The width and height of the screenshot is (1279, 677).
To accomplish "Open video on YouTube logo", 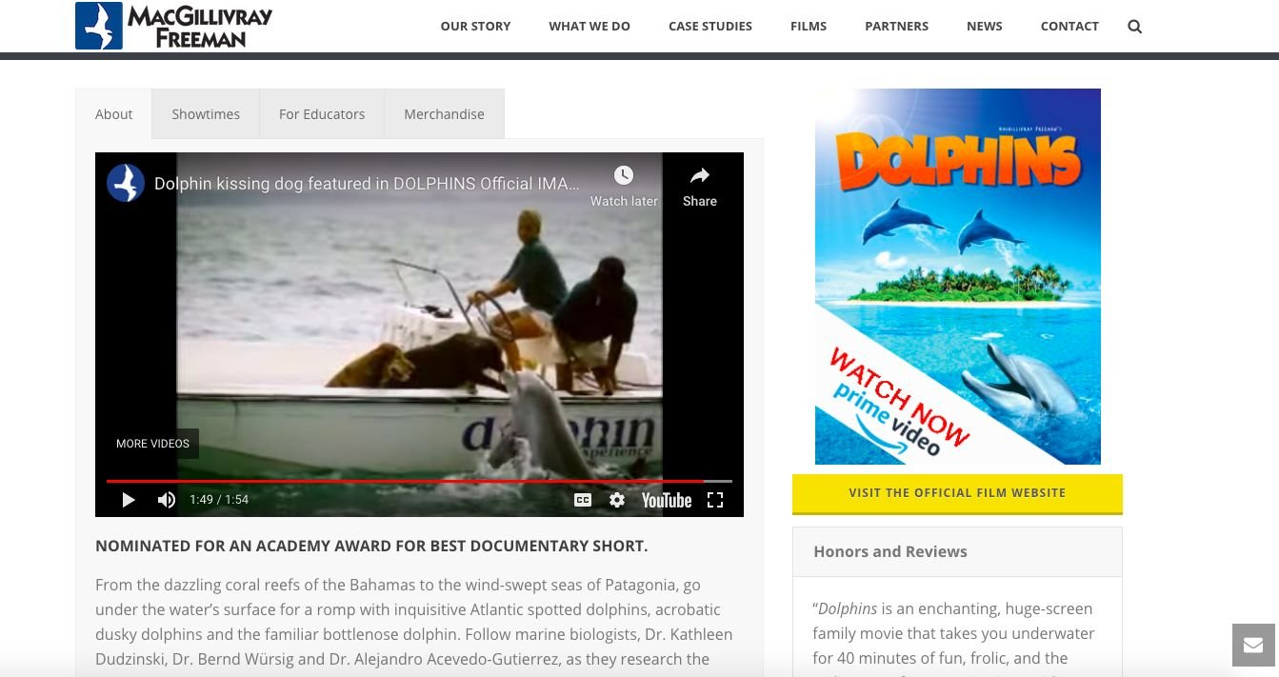I will click(x=667, y=500).
